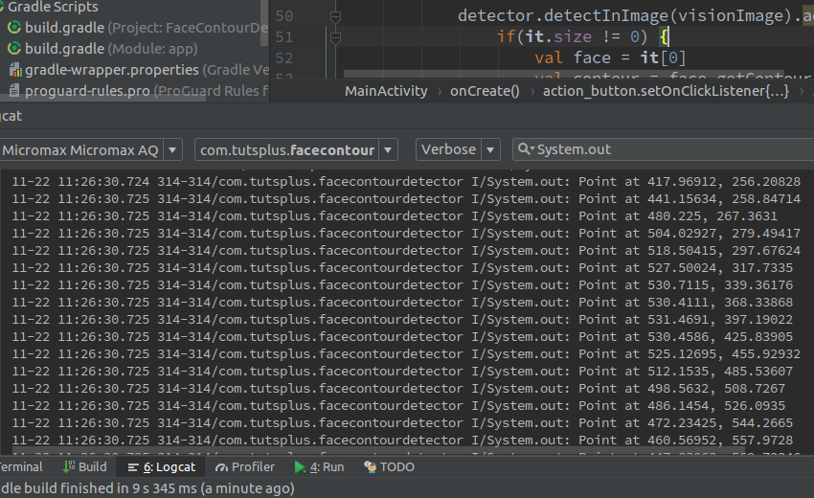Open build.gradle (Module: app) file
The height and width of the screenshot is (498, 814).
[102, 49]
